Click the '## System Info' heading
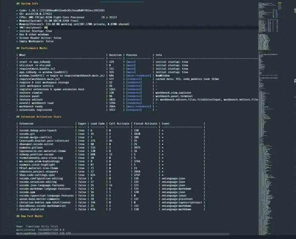This screenshot has width=296, height=239. click(27, 3)
